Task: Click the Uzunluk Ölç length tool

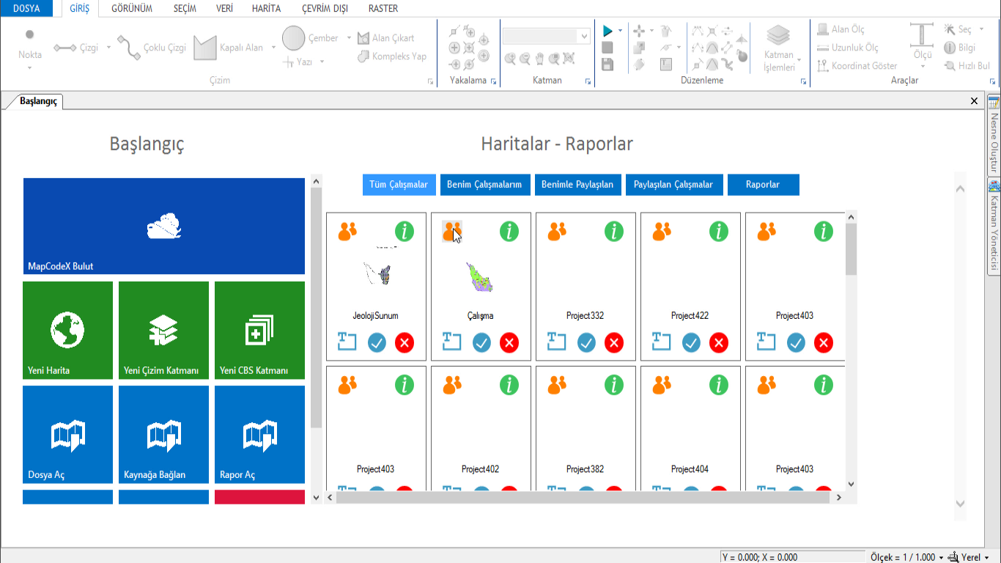Action: tap(847, 48)
